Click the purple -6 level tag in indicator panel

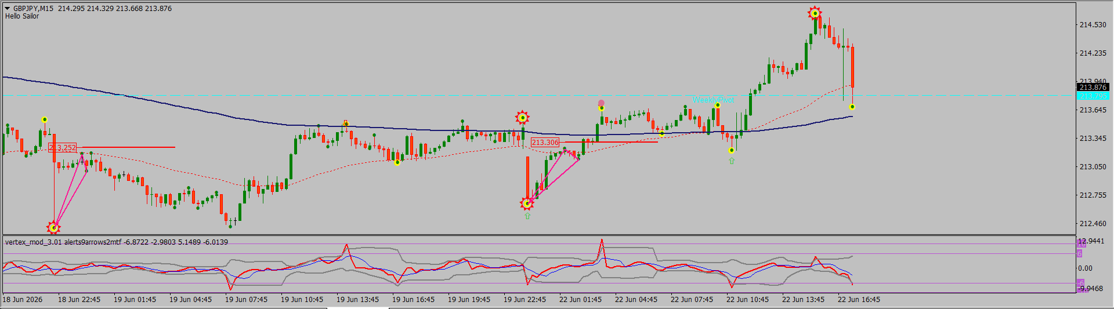click(x=1080, y=283)
